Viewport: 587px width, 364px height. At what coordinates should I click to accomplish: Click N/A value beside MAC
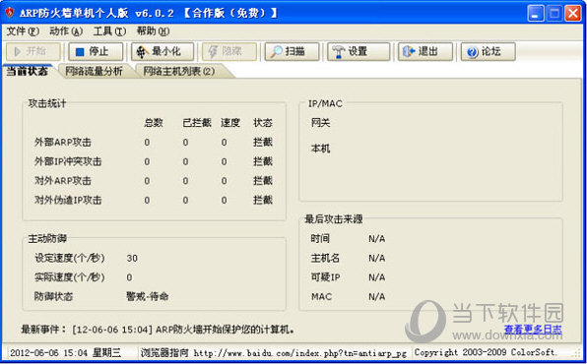coord(376,297)
